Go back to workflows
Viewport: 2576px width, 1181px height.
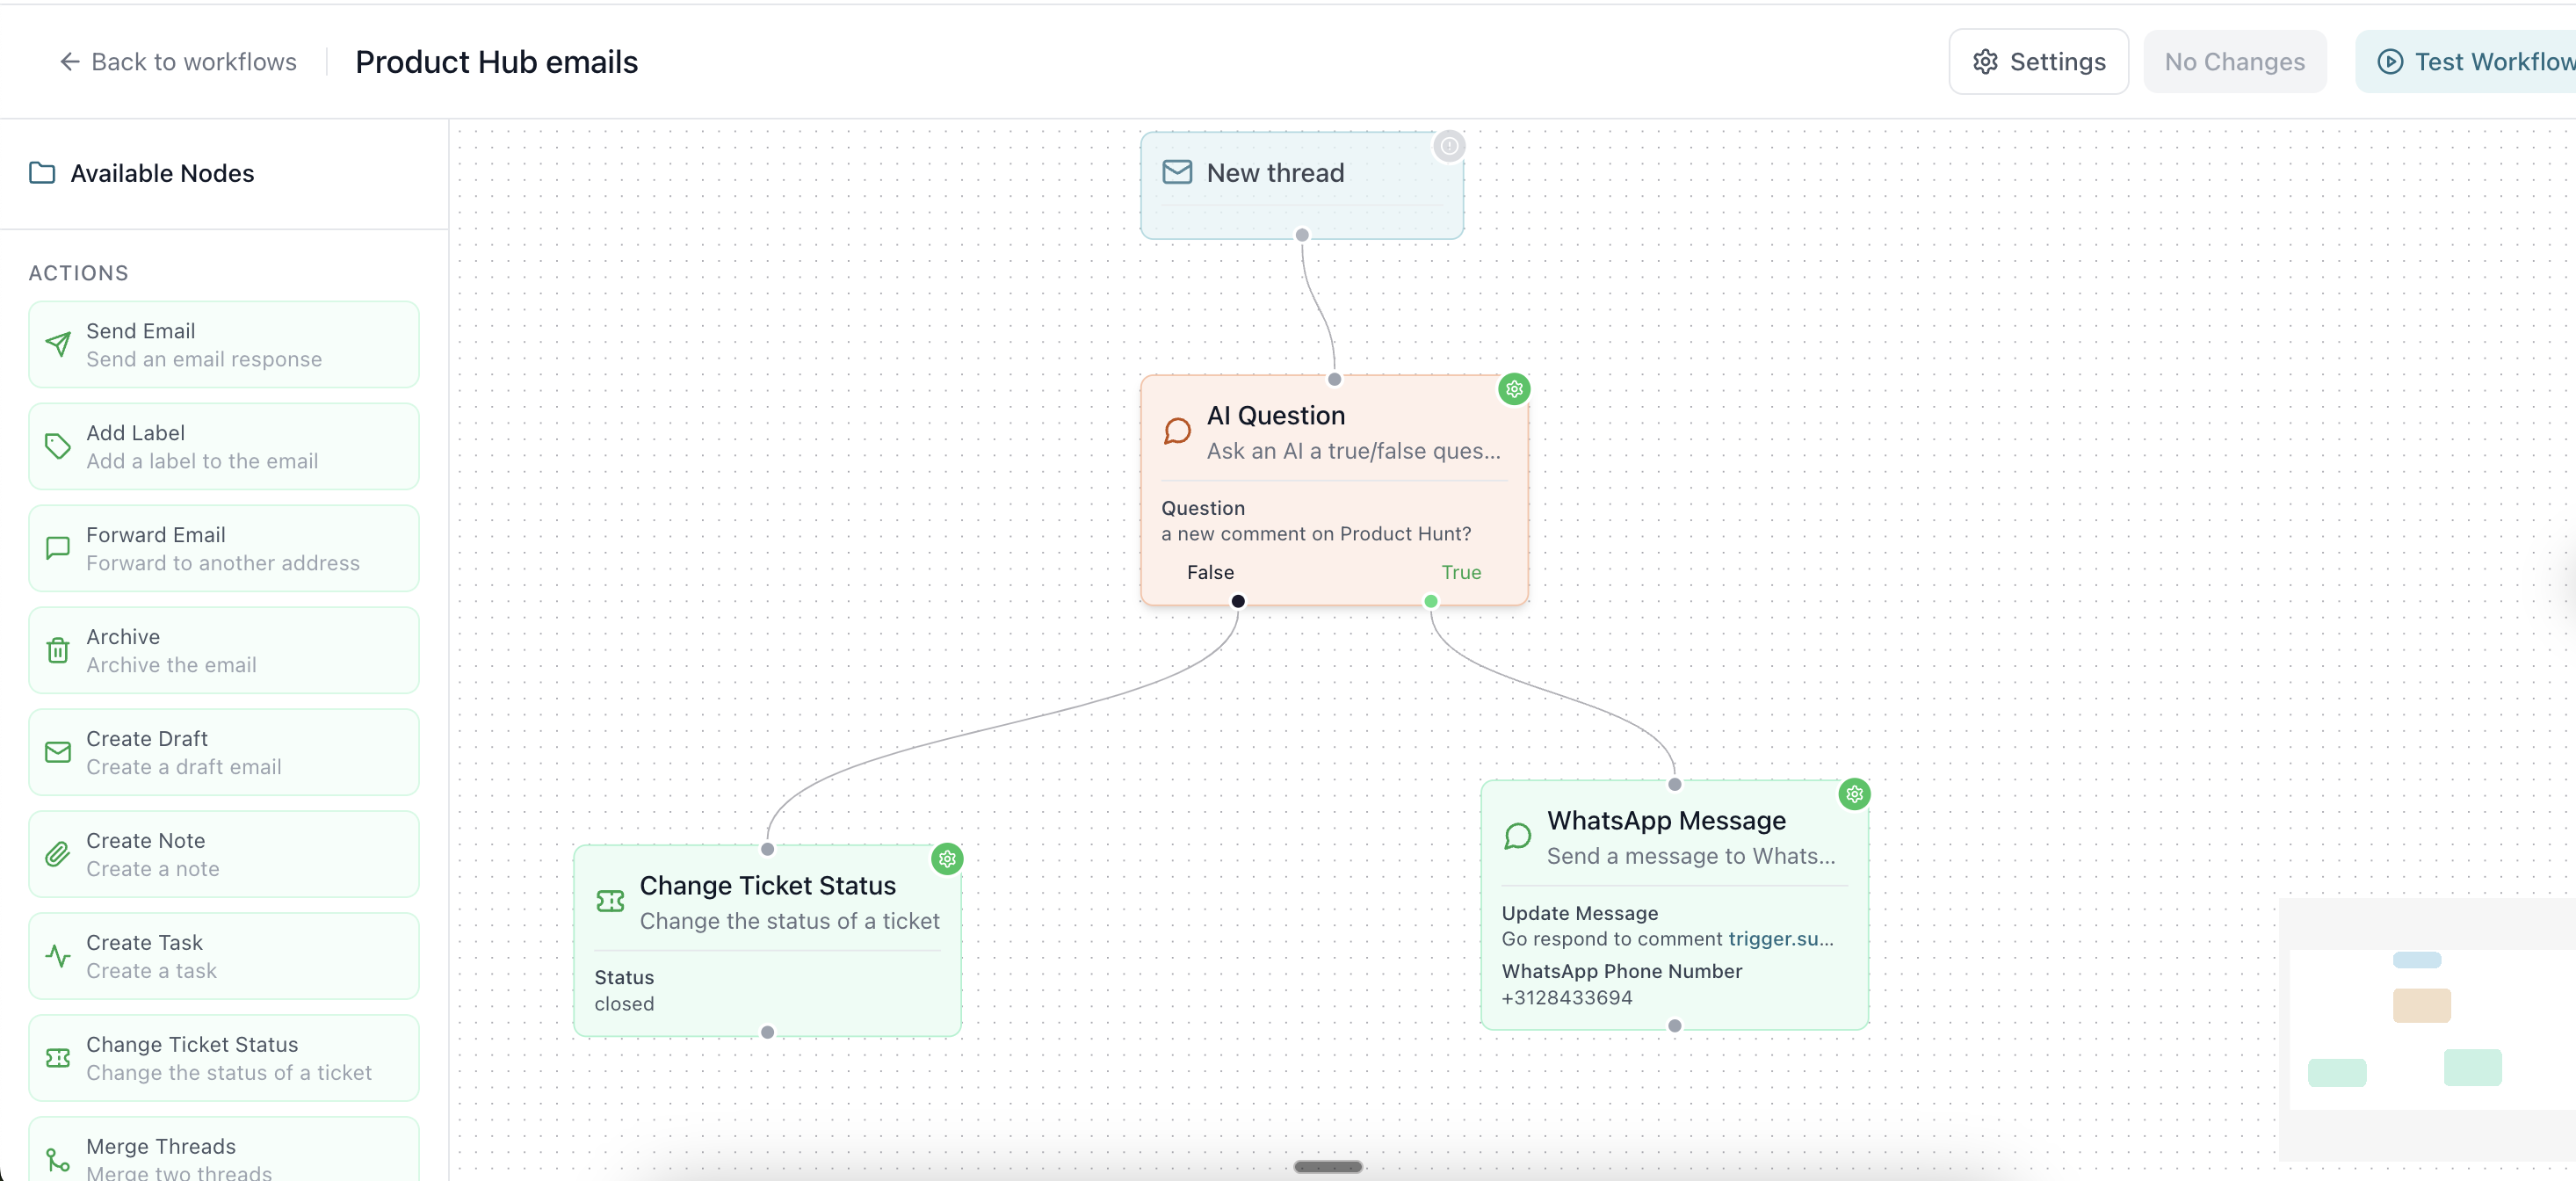click(178, 62)
